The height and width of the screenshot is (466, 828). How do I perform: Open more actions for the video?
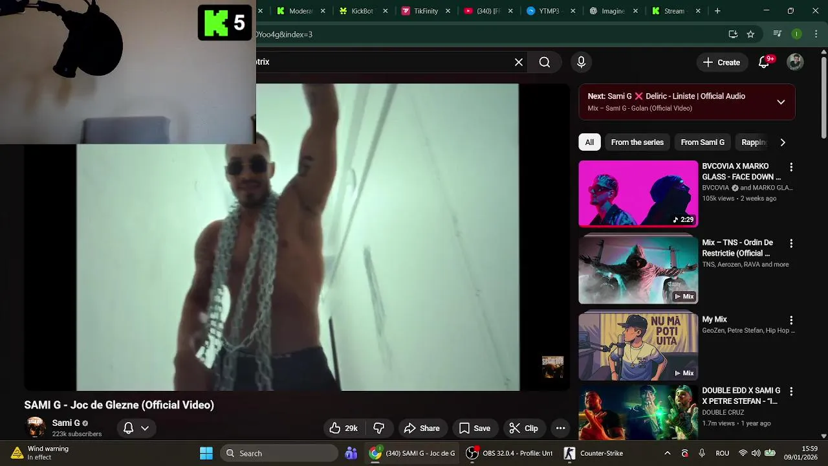click(x=560, y=428)
